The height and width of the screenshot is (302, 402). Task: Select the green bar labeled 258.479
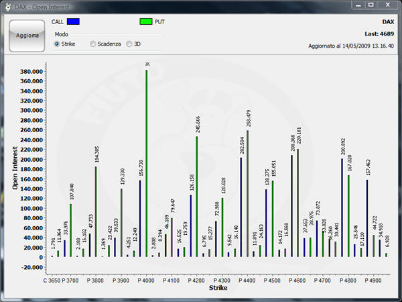coord(247,195)
